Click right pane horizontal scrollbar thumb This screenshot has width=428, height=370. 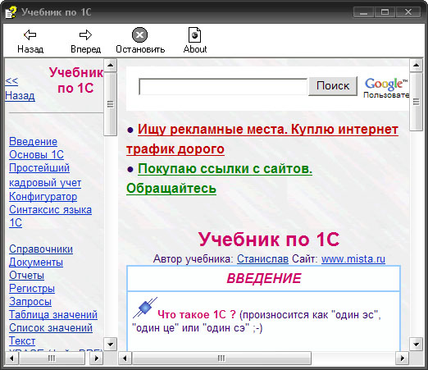click(x=221, y=359)
